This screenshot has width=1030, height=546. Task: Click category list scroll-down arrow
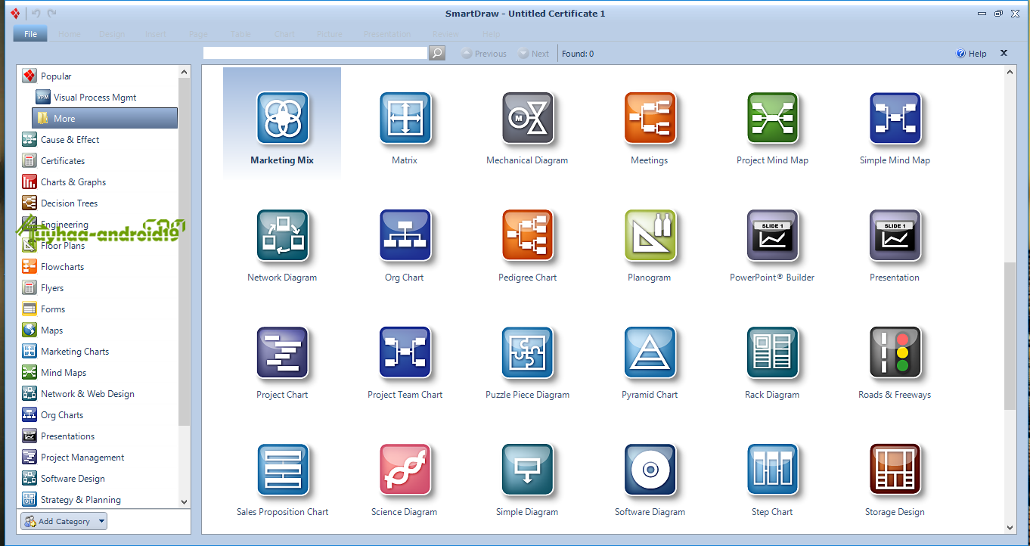pyautogui.click(x=185, y=501)
